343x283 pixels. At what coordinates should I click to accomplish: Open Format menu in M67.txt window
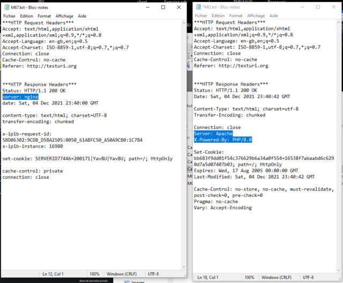point(44,16)
